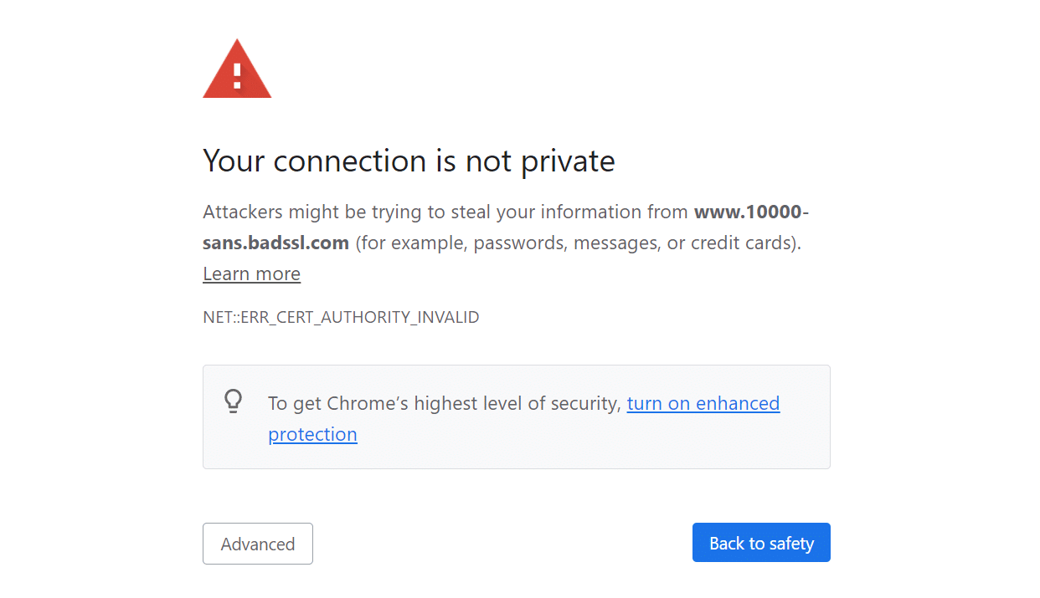Click the bold domain www.10000-sans.badssl.com
The image size is (1040, 598).
click(x=276, y=243)
